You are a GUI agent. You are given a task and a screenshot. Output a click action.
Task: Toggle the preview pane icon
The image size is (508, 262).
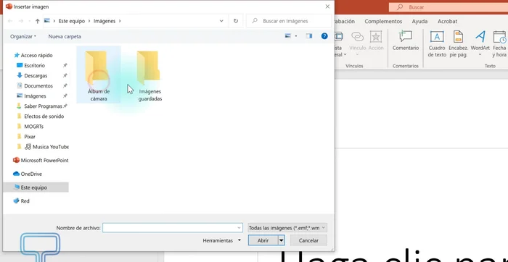pos(309,36)
